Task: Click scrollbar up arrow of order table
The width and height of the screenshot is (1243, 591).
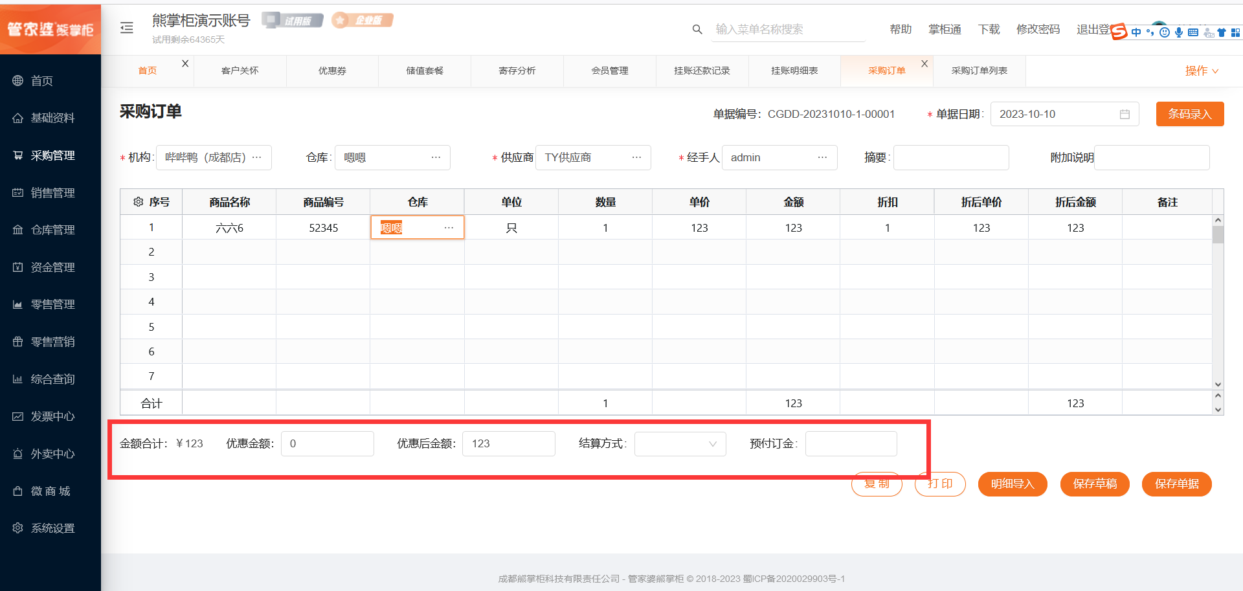Action: coord(1218,220)
